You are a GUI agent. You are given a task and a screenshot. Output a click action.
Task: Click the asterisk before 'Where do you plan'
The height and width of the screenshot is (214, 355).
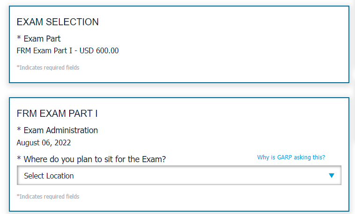tap(19, 159)
